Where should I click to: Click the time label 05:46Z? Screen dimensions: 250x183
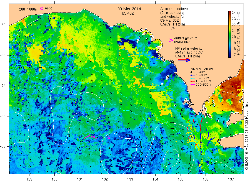(x=128, y=13)
